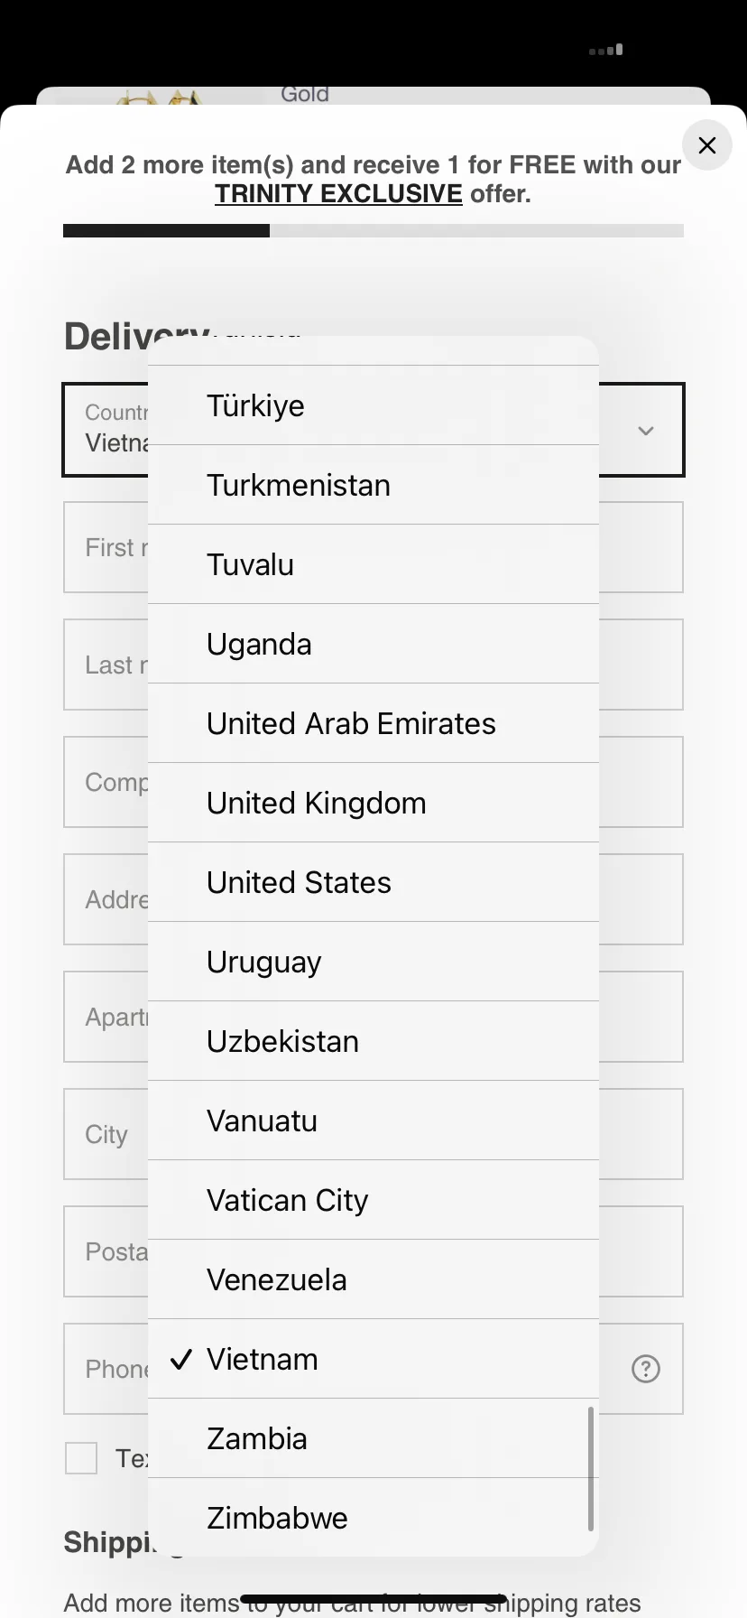Select Uruguay in the country list
The width and height of the screenshot is (747, 1618).
point(373,962)
